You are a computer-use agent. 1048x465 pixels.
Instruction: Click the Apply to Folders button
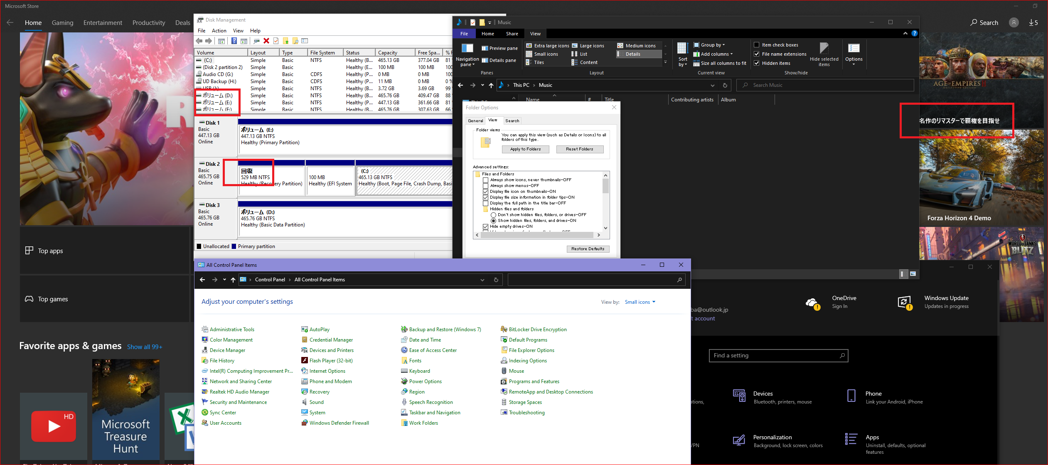click(x=525, y=149)
